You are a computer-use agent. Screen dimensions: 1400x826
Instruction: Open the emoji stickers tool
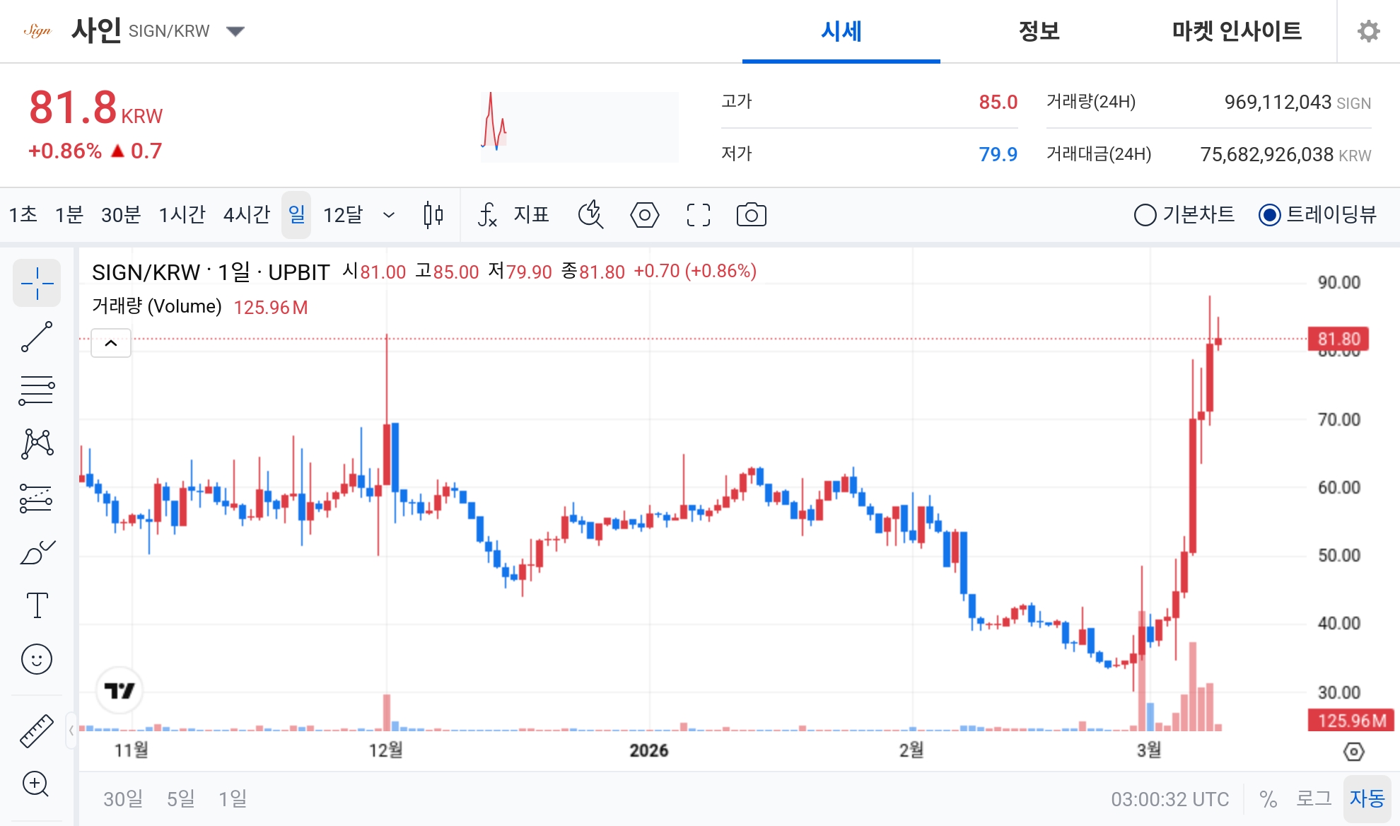click(x=37, y=658)
